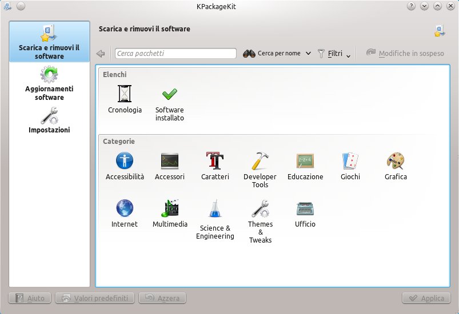Open the Cronologia hourglass icon
The image size is (459, 314).
[125, 94]
